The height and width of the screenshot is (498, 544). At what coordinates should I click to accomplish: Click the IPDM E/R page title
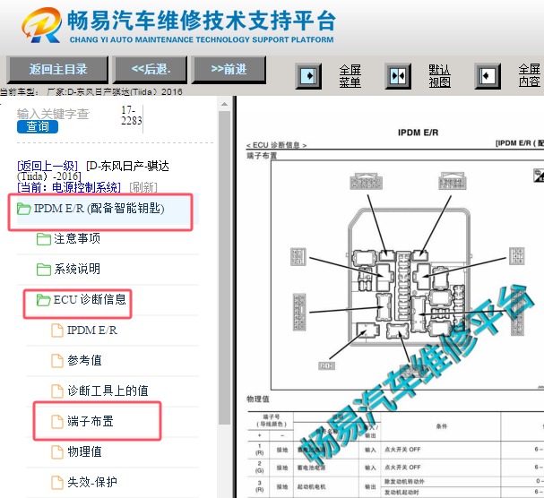point(418,133)
